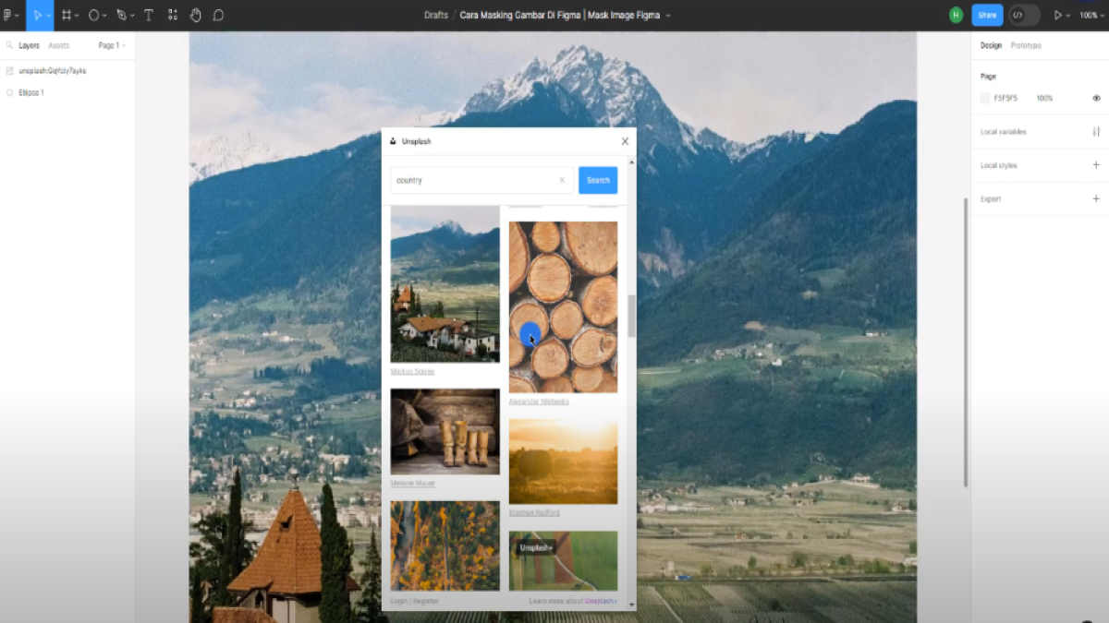Open Stephen Radford author link
This screenshot has width=1109, height=623.
point(534,512)
